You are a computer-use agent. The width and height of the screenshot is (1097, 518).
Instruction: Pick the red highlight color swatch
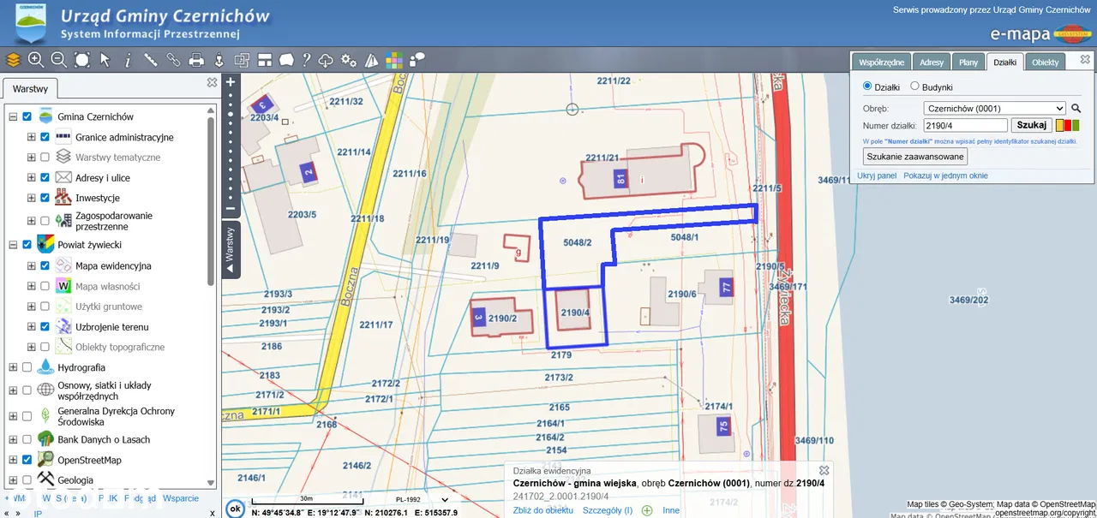tap(1067, 126)
